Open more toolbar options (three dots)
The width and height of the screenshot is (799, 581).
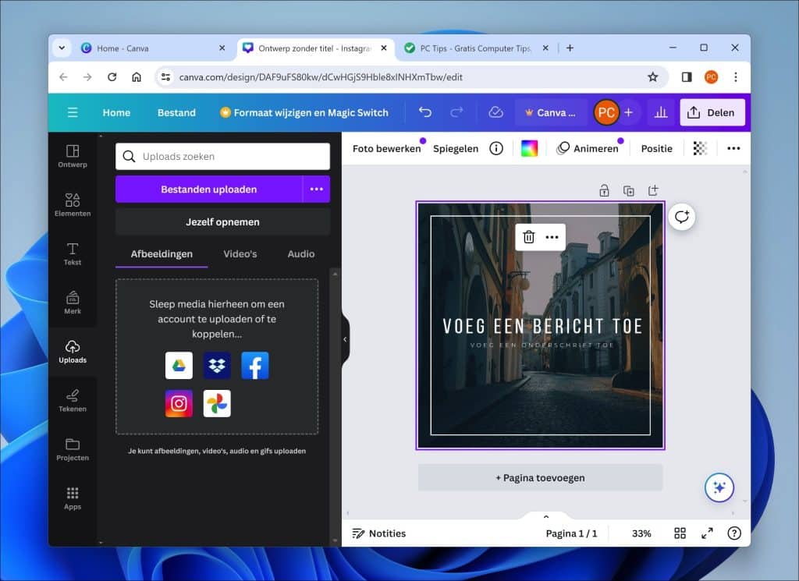[x=733, y=148]
